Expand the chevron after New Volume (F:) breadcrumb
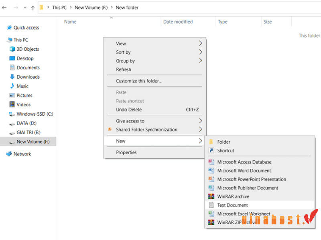This screenshot has height=240, width=321. pos(112,8)
